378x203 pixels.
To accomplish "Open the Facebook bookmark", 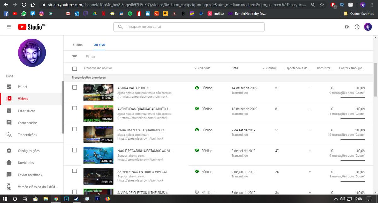I will (6, 14).
